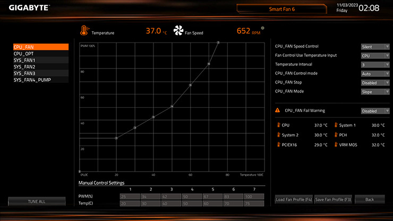Image resolution: width=393 pixels, height=221 pixels.
Task: Click the PCIEX16 temperature sensor icon
Action: coord(277,144)
